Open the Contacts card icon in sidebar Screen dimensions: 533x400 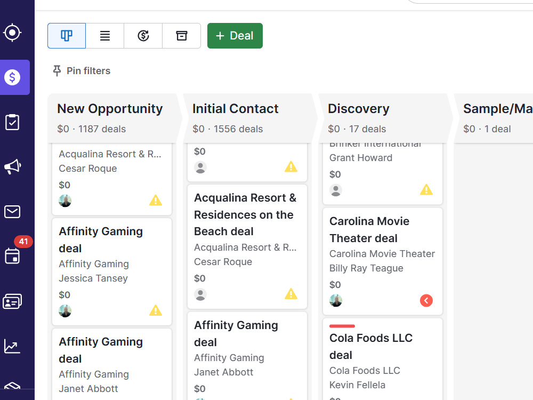tap(12, 301)
